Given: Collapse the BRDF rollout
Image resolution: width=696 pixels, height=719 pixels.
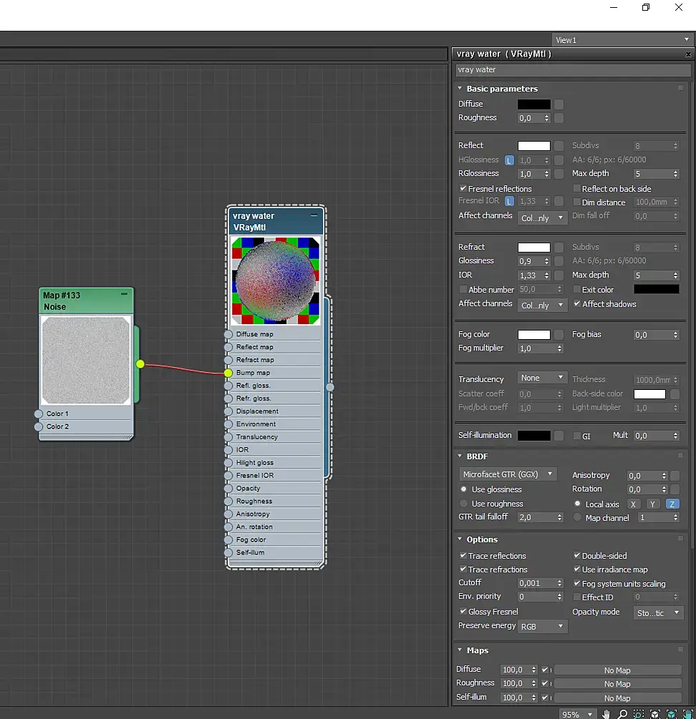Looking at the screenshot, I should coord(460,456).
